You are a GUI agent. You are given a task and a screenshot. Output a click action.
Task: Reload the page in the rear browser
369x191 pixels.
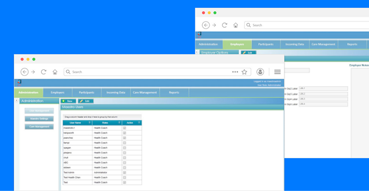click(x=225, y=25)
